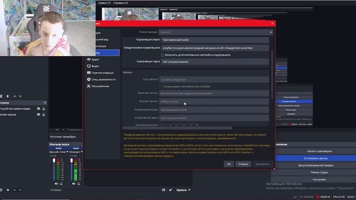Mute the microphone channel in the mixer
The width and height of the screenshot is (356, 200).
[x=73, y=184]
